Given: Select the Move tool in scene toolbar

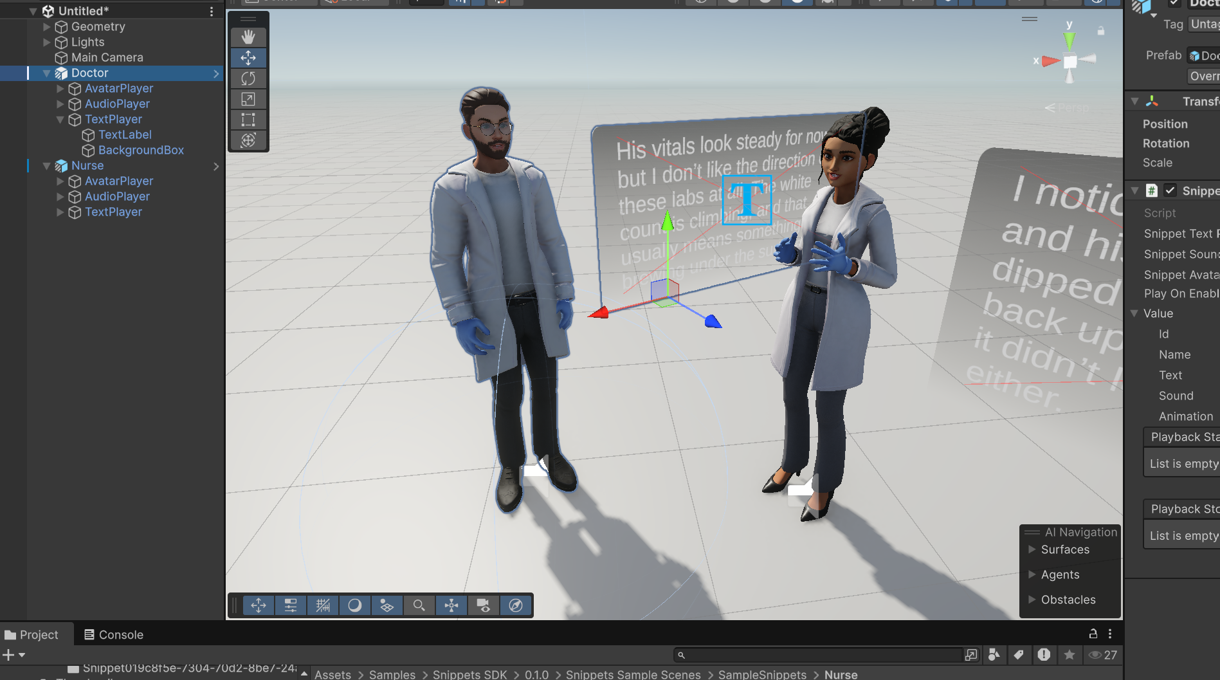Looking at the screenshot, I should [x=248, y=58].
